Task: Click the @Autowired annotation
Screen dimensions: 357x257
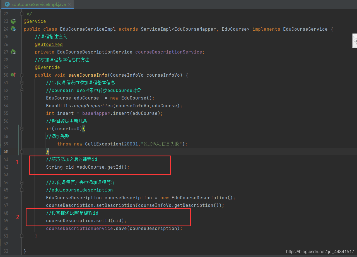Action: pos(49,44)
